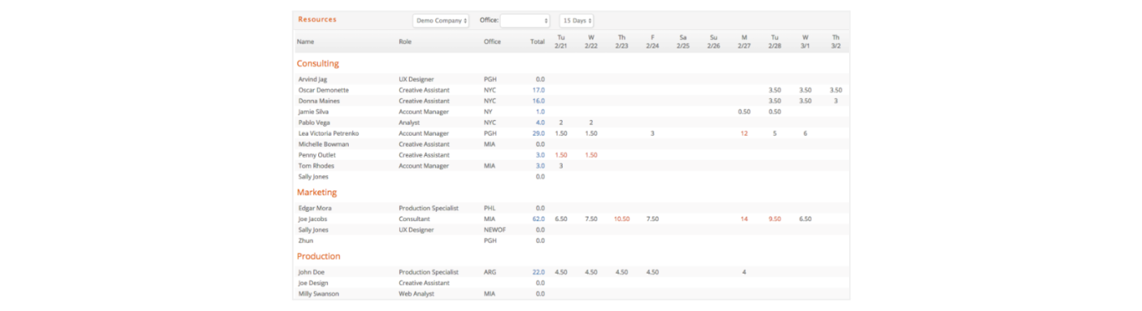1142x311 pixels.
Task: Click Jamie Silva's 0.50 on M 2/27
Action: coord(744,112)
